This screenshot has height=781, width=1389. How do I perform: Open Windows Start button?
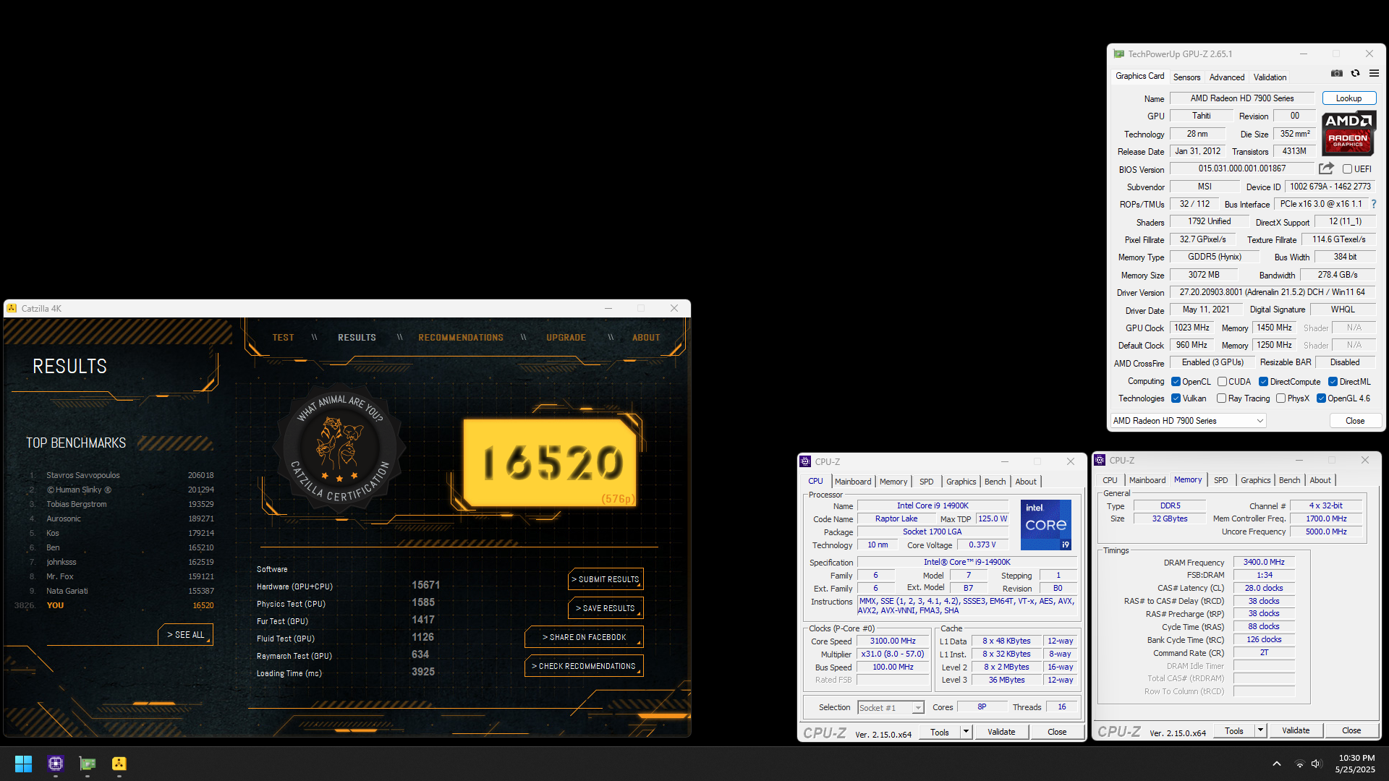(23, 764)
